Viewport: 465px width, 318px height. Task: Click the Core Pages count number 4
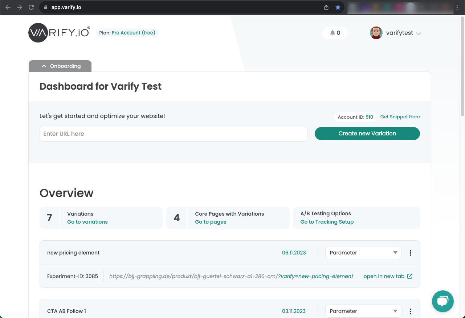click(x=177, y=218)
